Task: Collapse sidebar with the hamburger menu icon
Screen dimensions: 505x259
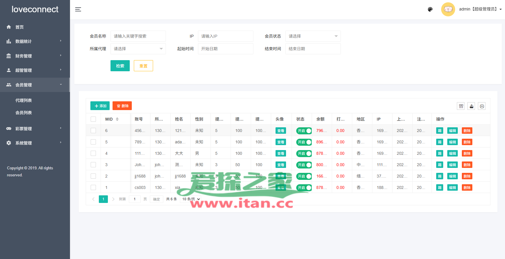Action: [x=78, y=9]
